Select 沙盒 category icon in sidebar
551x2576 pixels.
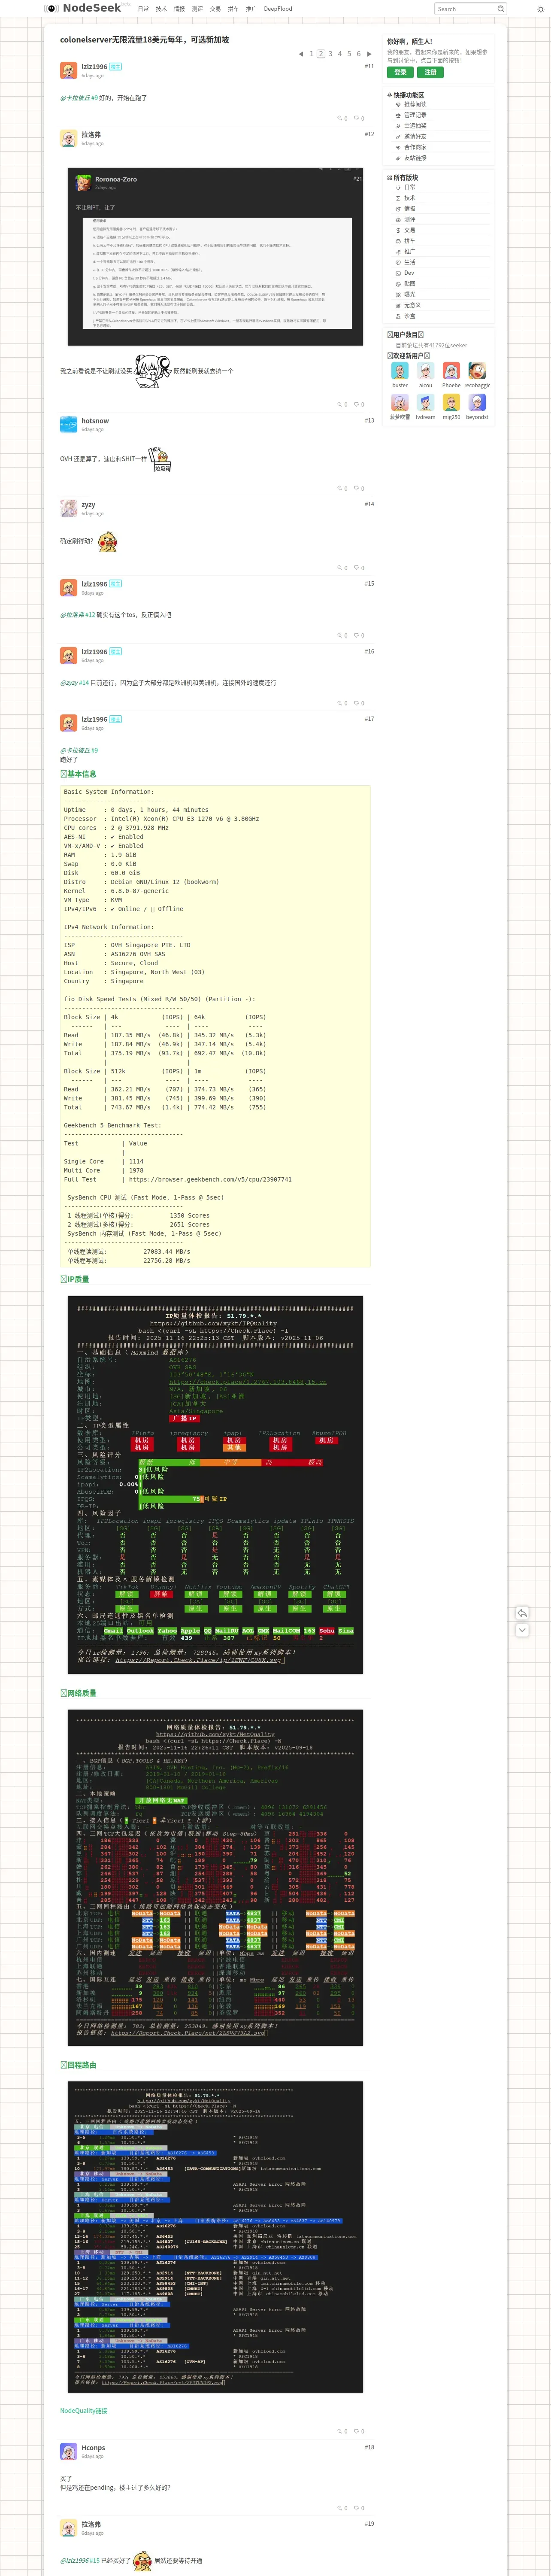click(x=398, y=316)
